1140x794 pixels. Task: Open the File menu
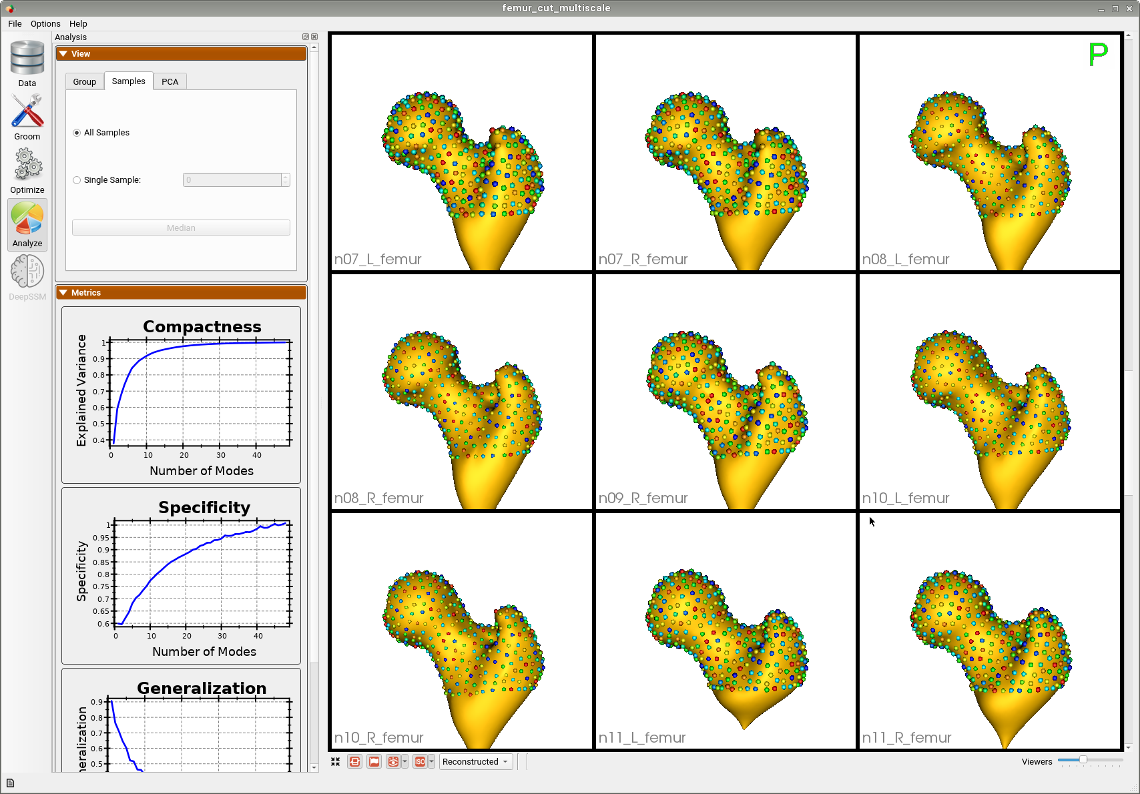tap(15, 23)
